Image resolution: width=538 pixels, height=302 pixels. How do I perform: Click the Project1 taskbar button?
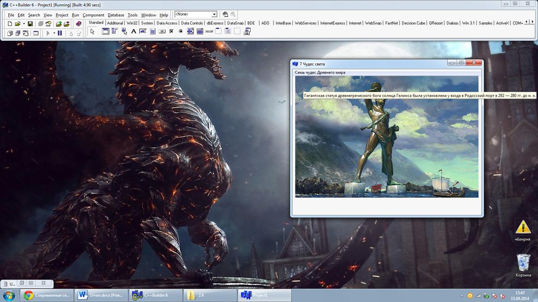click(x=264, y=295)
